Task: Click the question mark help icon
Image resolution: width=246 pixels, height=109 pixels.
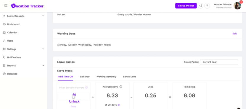Action: coord(207,6)
